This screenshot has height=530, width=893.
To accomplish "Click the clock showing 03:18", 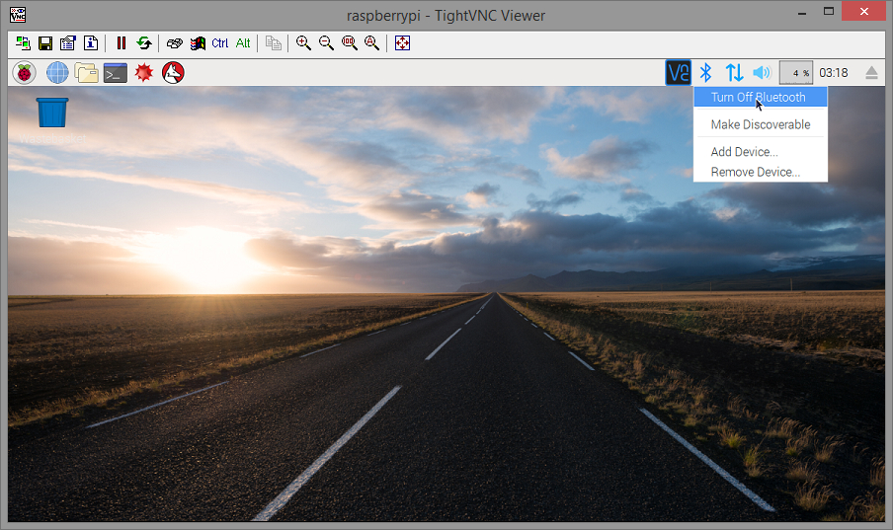I will (x=833, y=73).
